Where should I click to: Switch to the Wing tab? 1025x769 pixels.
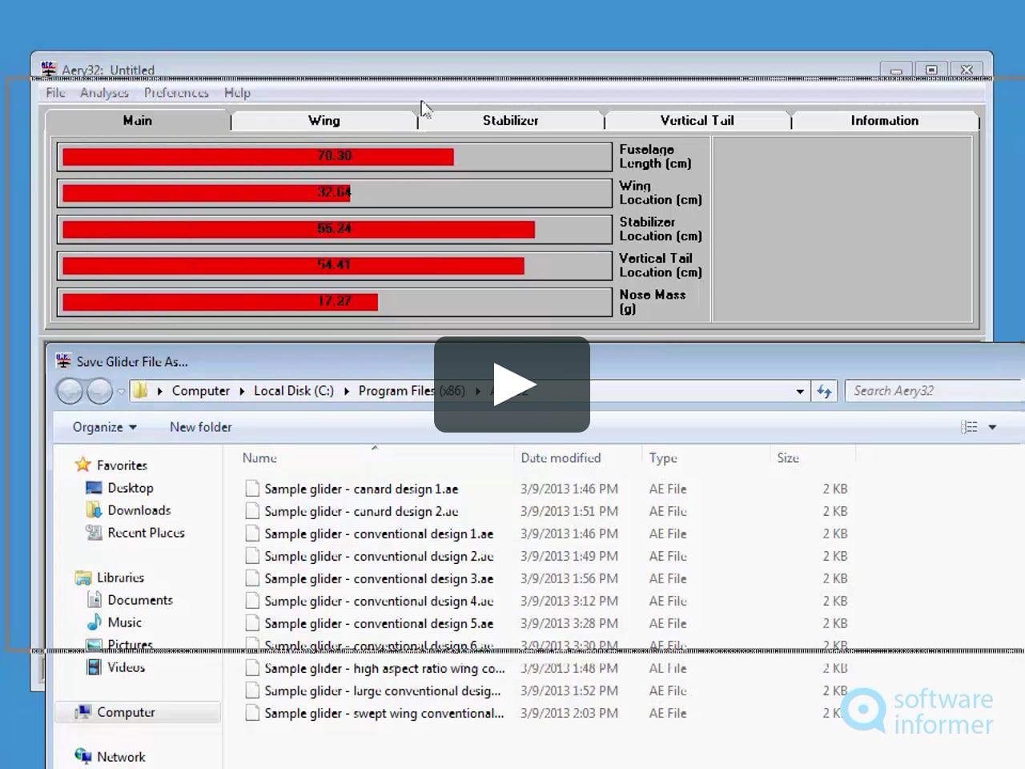(x=324, y=120)
